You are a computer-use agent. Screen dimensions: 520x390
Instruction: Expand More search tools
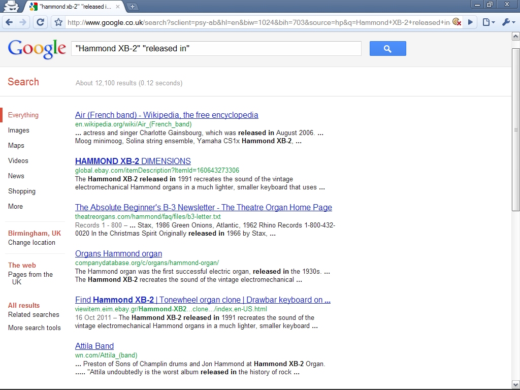[x=34, y=328]
